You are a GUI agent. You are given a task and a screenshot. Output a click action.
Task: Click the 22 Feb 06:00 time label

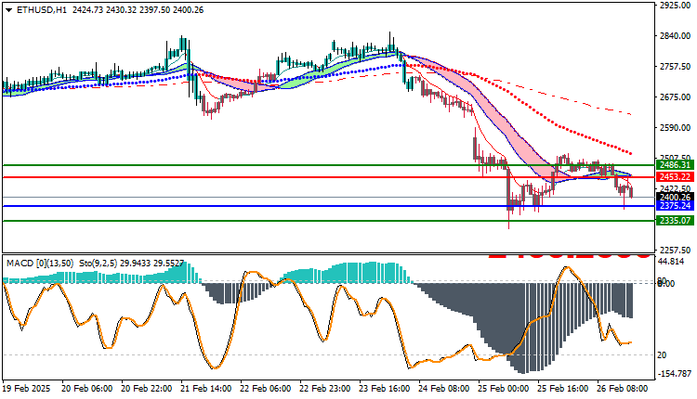266,389
